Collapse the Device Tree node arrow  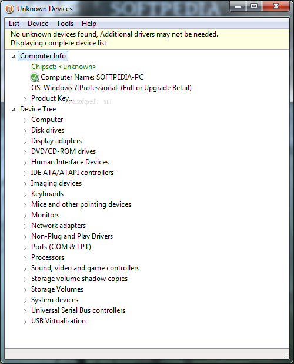tap(14, 110)
